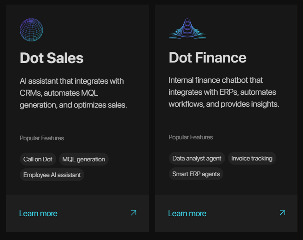Open Learn more link for Dot Sales
The height and width of the screenshot is (240, 303).
coord(38,213)
